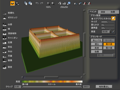
Task: Switch to the 浸食 tab
Action: click(x=103, y=12)
